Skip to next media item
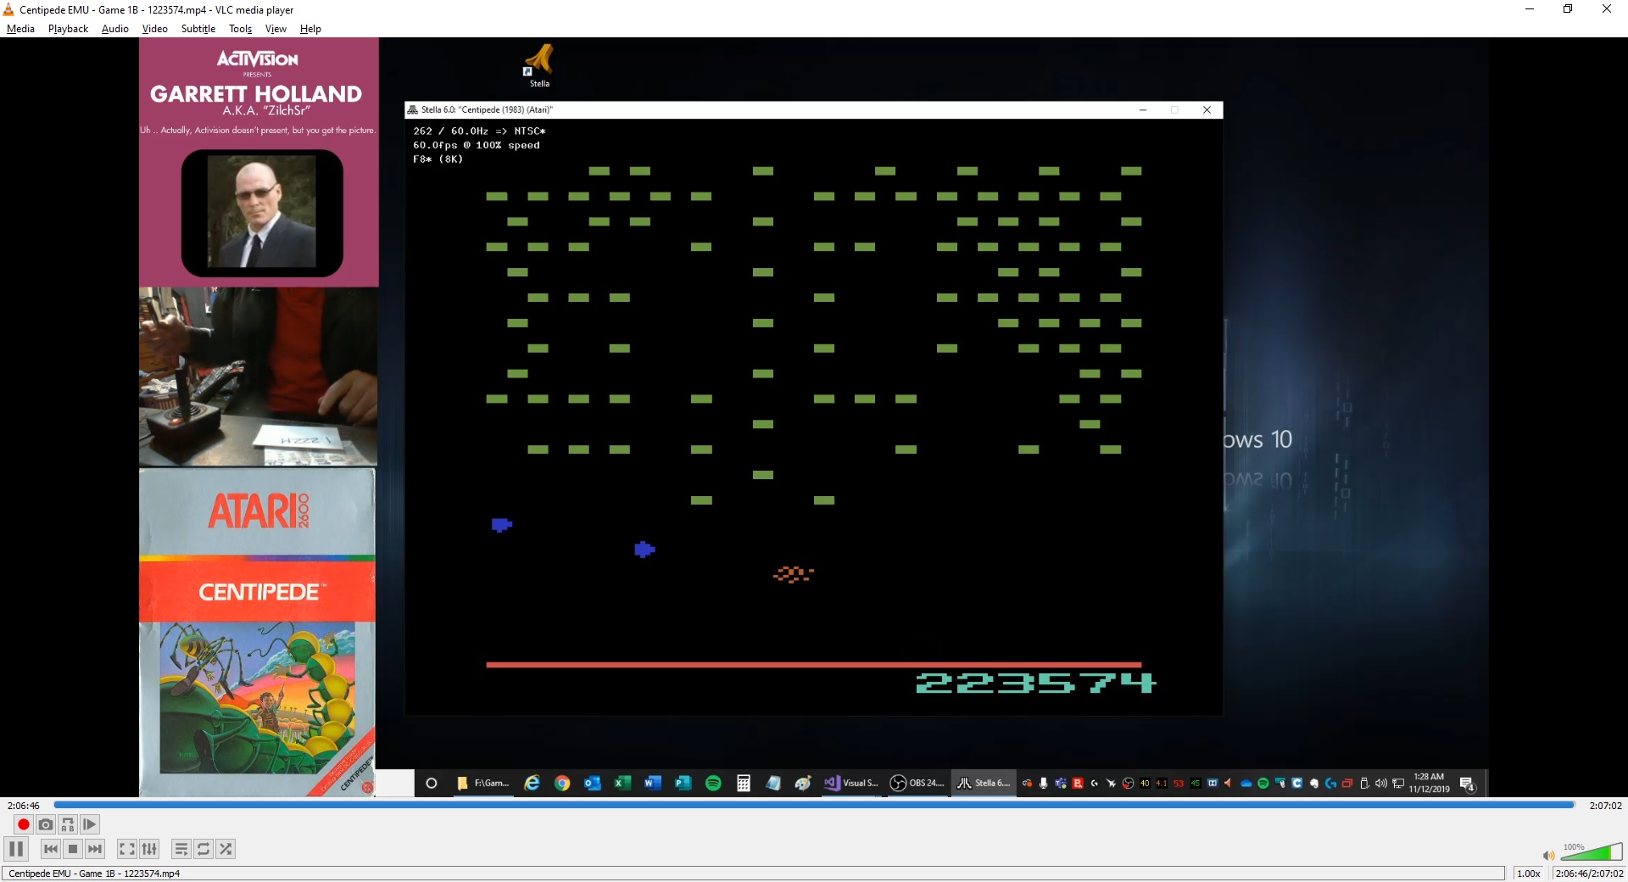1628x882 pixels. point(95,849)
